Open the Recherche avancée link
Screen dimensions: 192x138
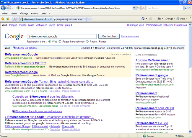[130, 36]
